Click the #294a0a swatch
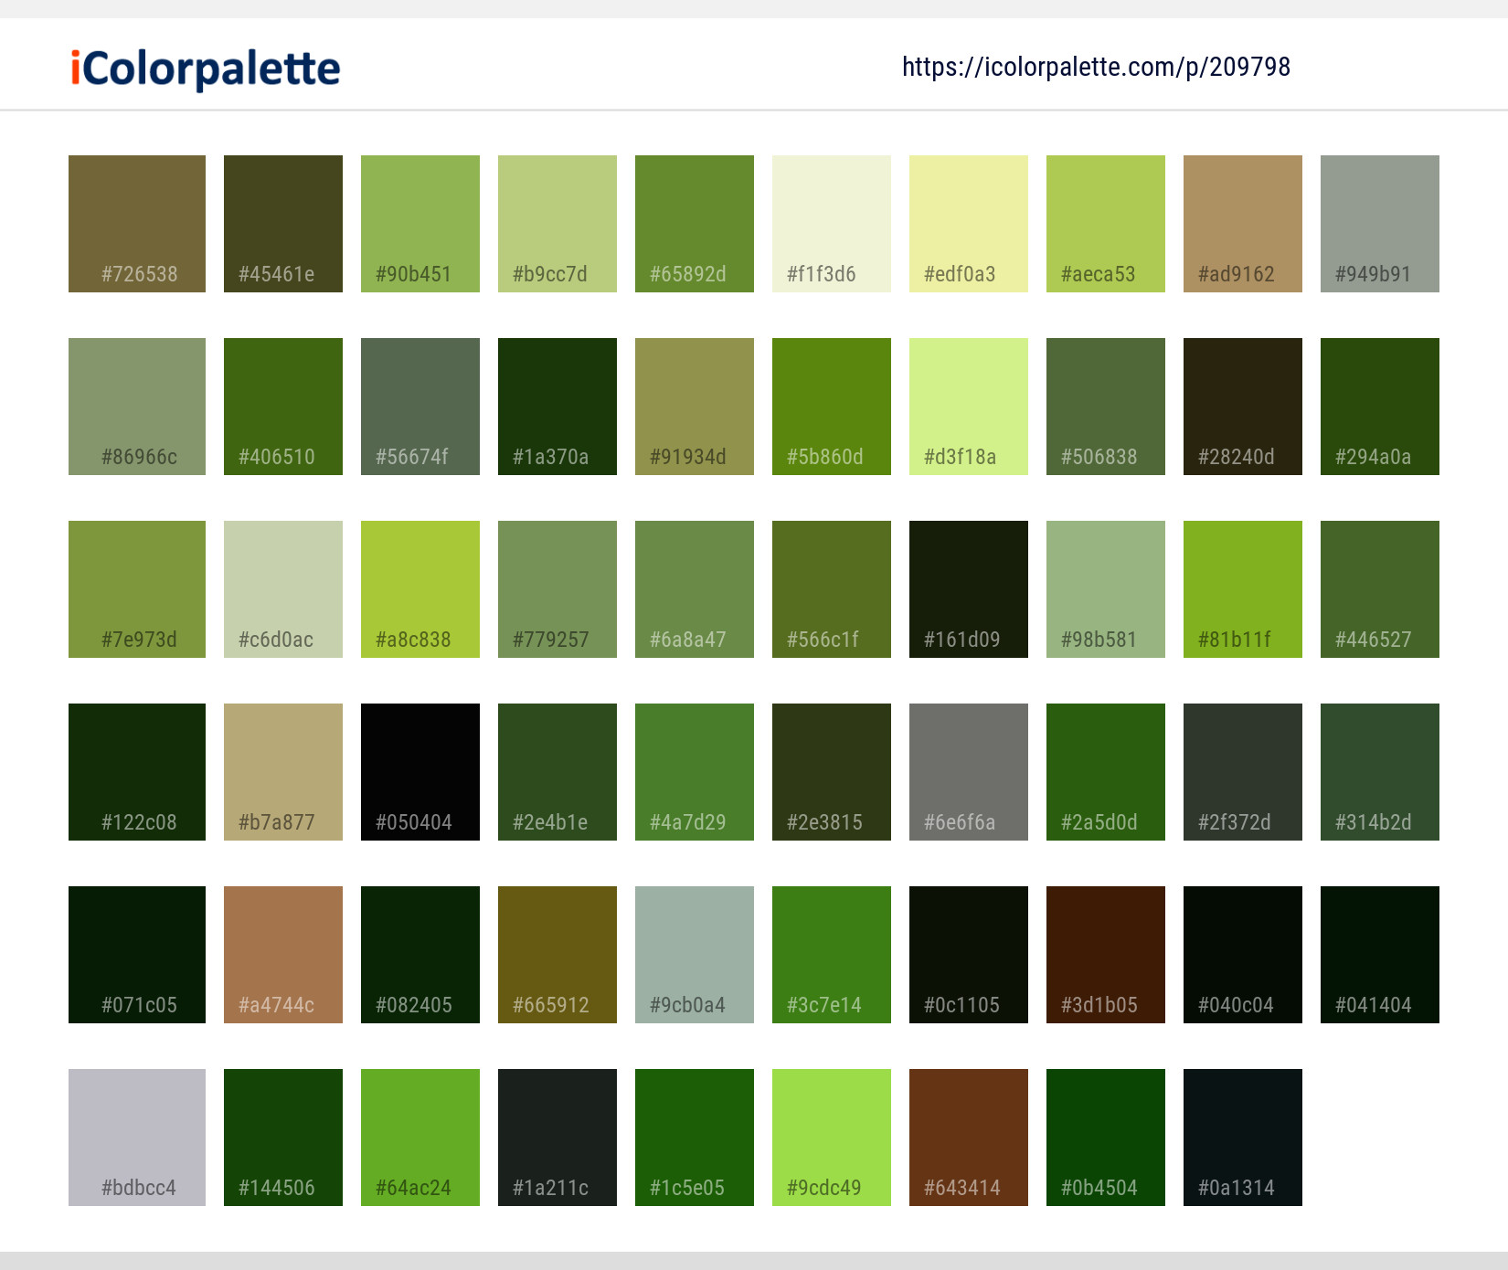1508x1270 pixels. 1380,407
